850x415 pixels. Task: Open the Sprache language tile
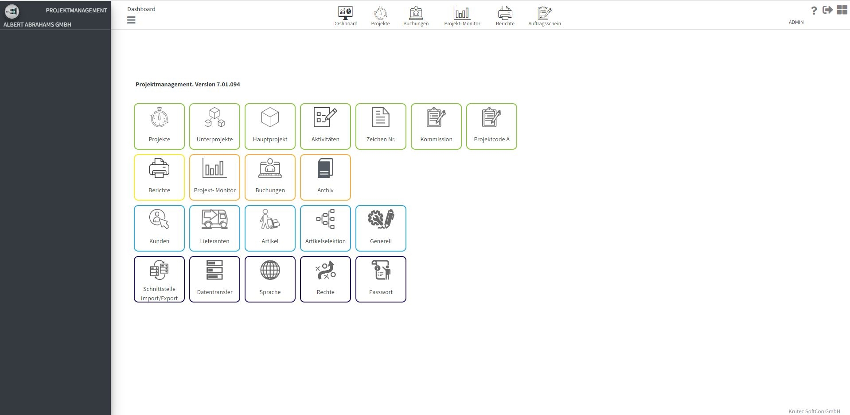point(270,279)
